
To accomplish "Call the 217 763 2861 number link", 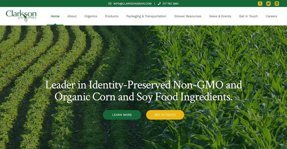I will click(x=170, y=3).
